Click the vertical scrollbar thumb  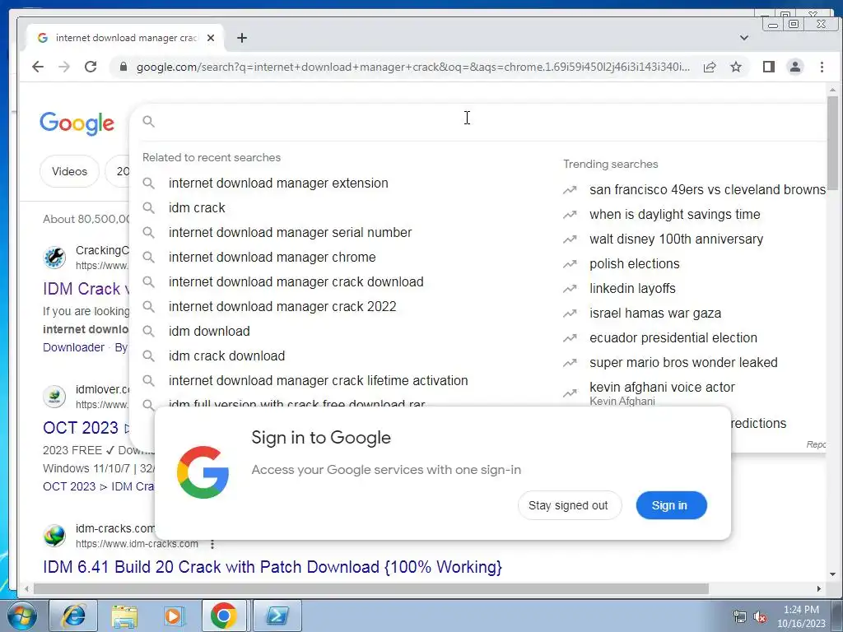pos(832,142)
